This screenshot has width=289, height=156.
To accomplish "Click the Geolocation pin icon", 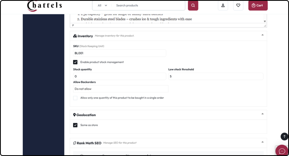I will coord(74,115).
